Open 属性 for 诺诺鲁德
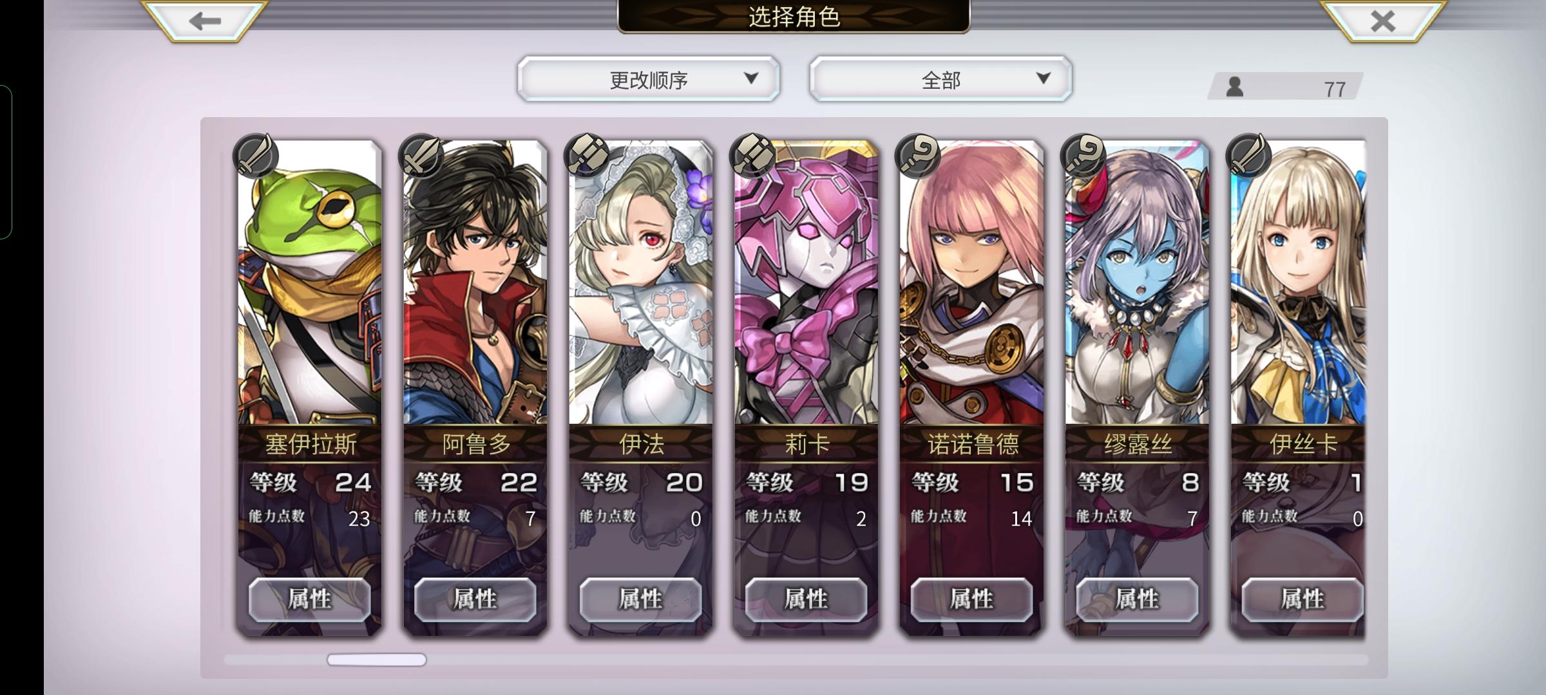The width and height of the screenshot is (1546, 695). (971, 599)
